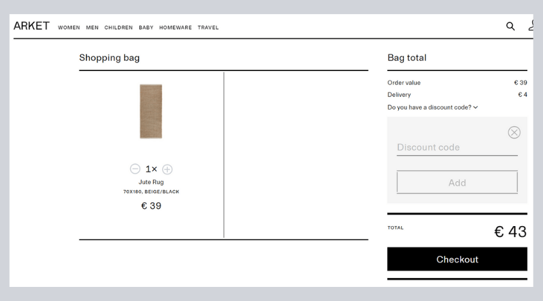543x301 pixels.
Task: Open the Jute Rug product image
Action: [x=151, y=111]
